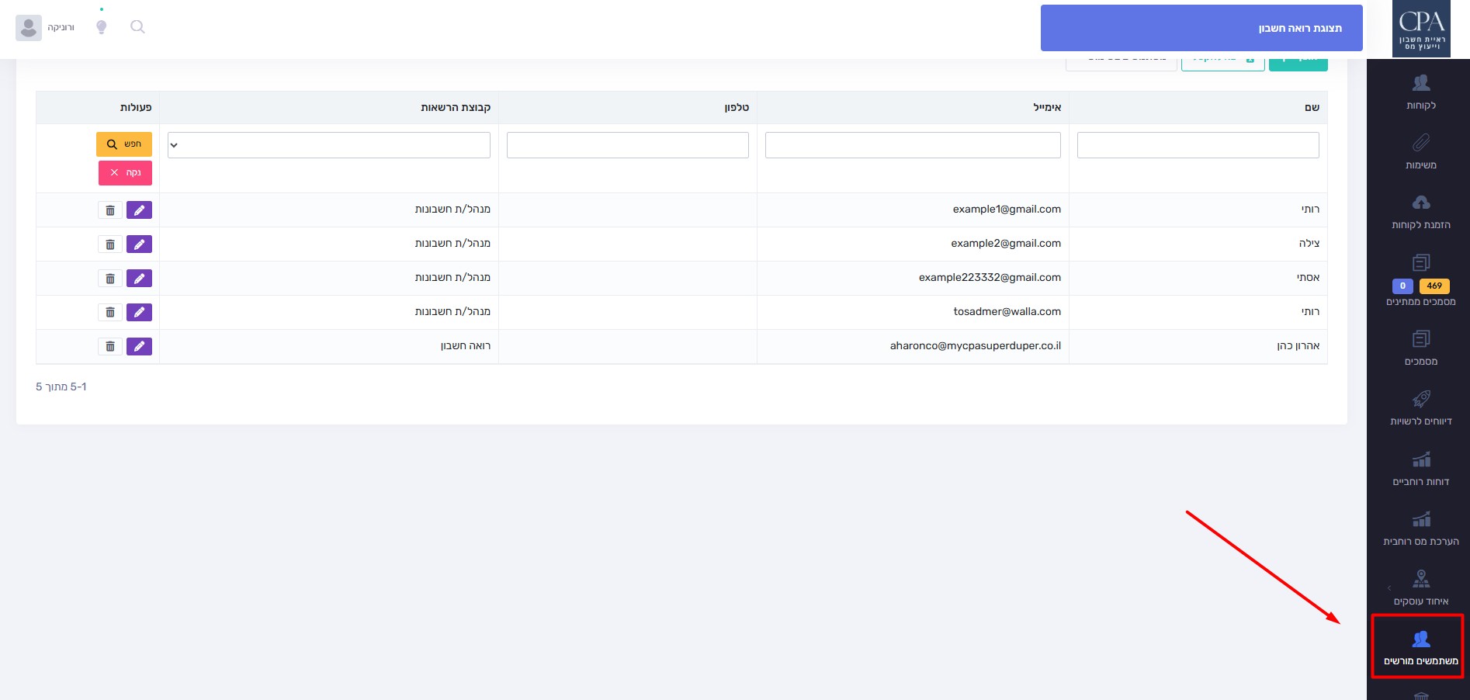The image size is (1470, 700).
Task: Edit the tosadmer@walla.com user row
Action: coord(139,313)
